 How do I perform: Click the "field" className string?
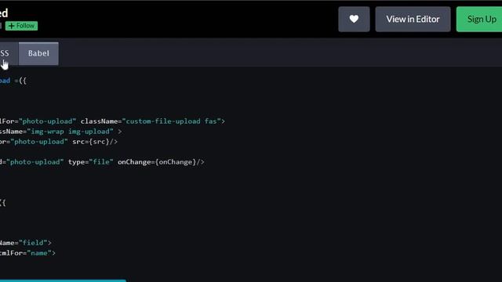(x=33, y=243)
